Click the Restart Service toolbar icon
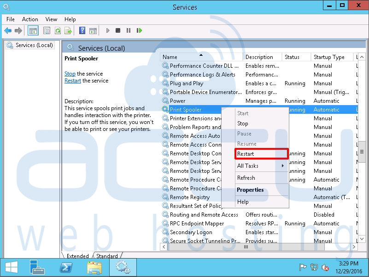369x277 pixels. coord(139,30)
